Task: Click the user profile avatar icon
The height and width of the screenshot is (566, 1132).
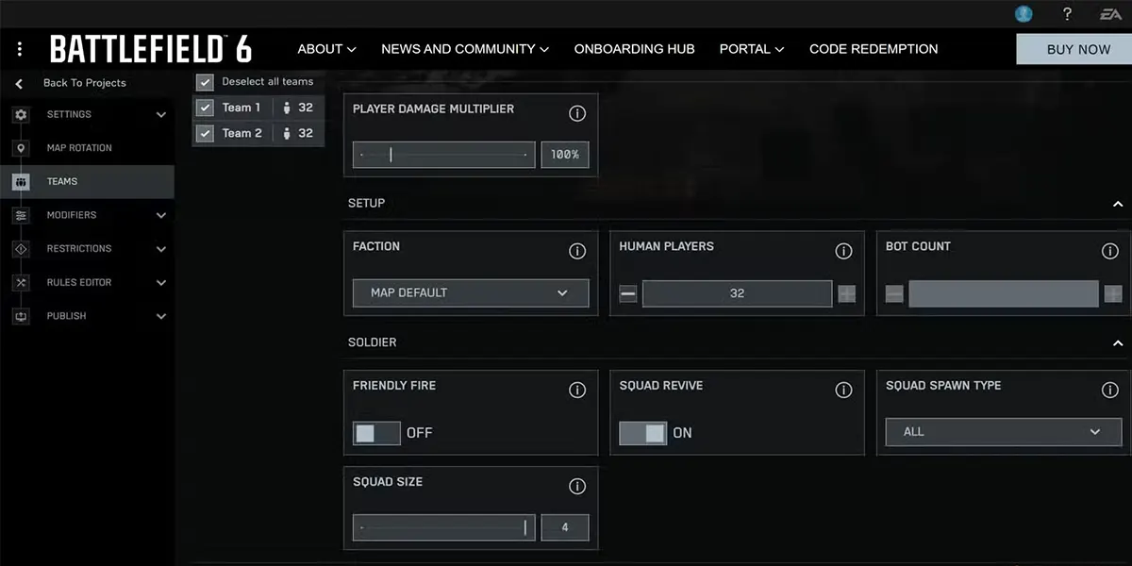Action: click(1024, 14)
